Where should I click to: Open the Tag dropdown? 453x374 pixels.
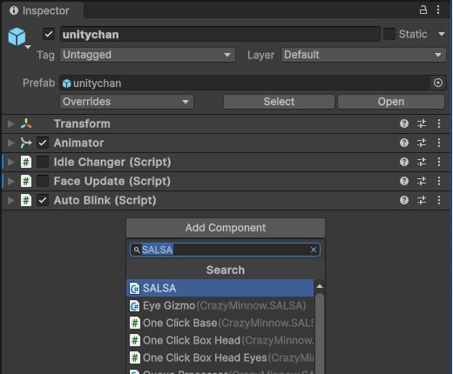coord(147,55)
